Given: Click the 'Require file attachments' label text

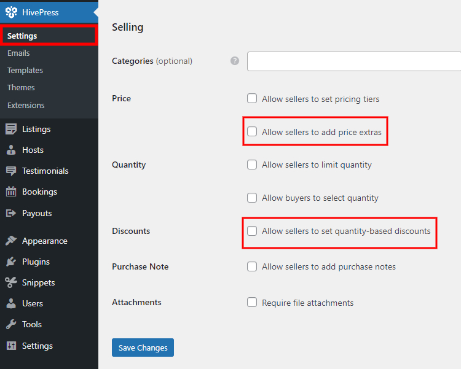Looking at the screenshot, I should coord(307,303).
